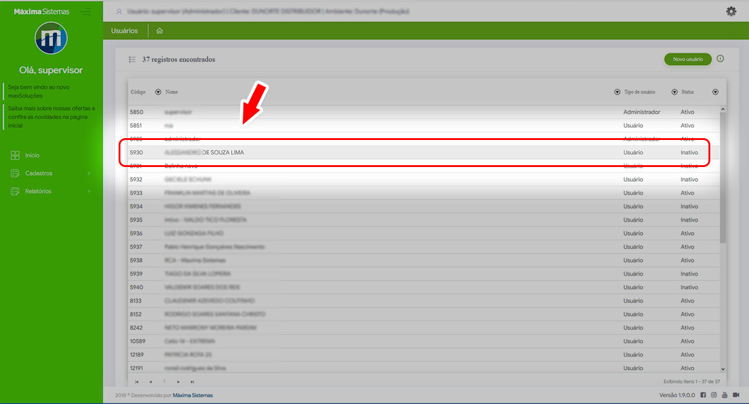This screenshot has height=404, width=749.
Task: Expand the Relatórios submenu chevron
Action: point(89,191)
